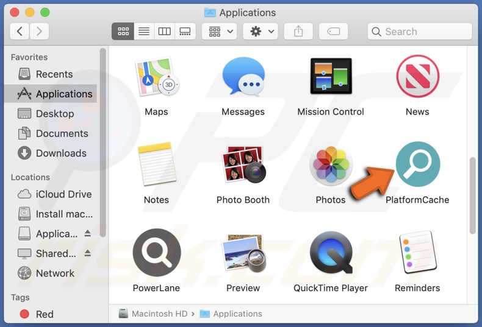Open Network in the sidebar
The height and width of the screenshot is (327, 482).
[x=51, y=273]
